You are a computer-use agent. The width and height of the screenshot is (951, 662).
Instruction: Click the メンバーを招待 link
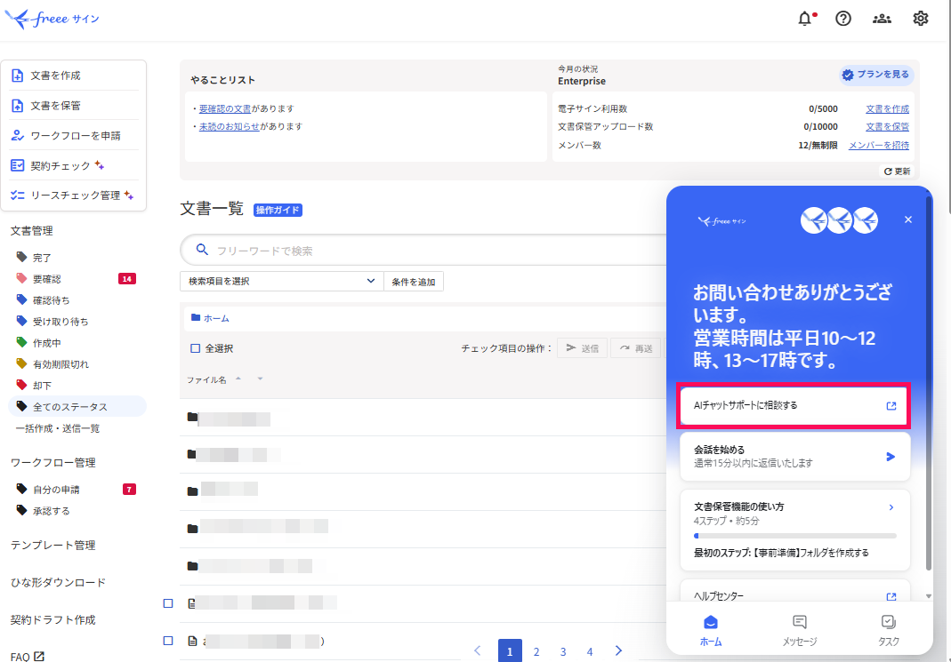[879, 146]
